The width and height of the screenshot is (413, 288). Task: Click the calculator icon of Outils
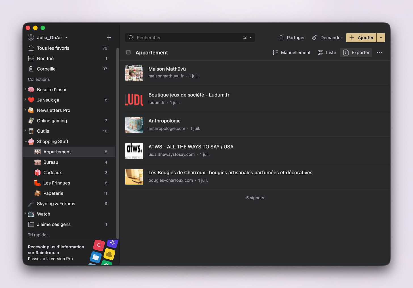31,131
